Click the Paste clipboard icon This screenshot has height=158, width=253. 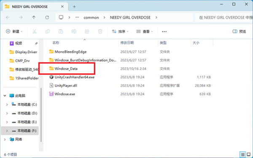(x=61, y=32)
